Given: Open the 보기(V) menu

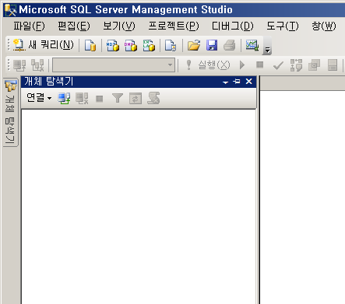Looking at the screenshot, I should [119, 26].
